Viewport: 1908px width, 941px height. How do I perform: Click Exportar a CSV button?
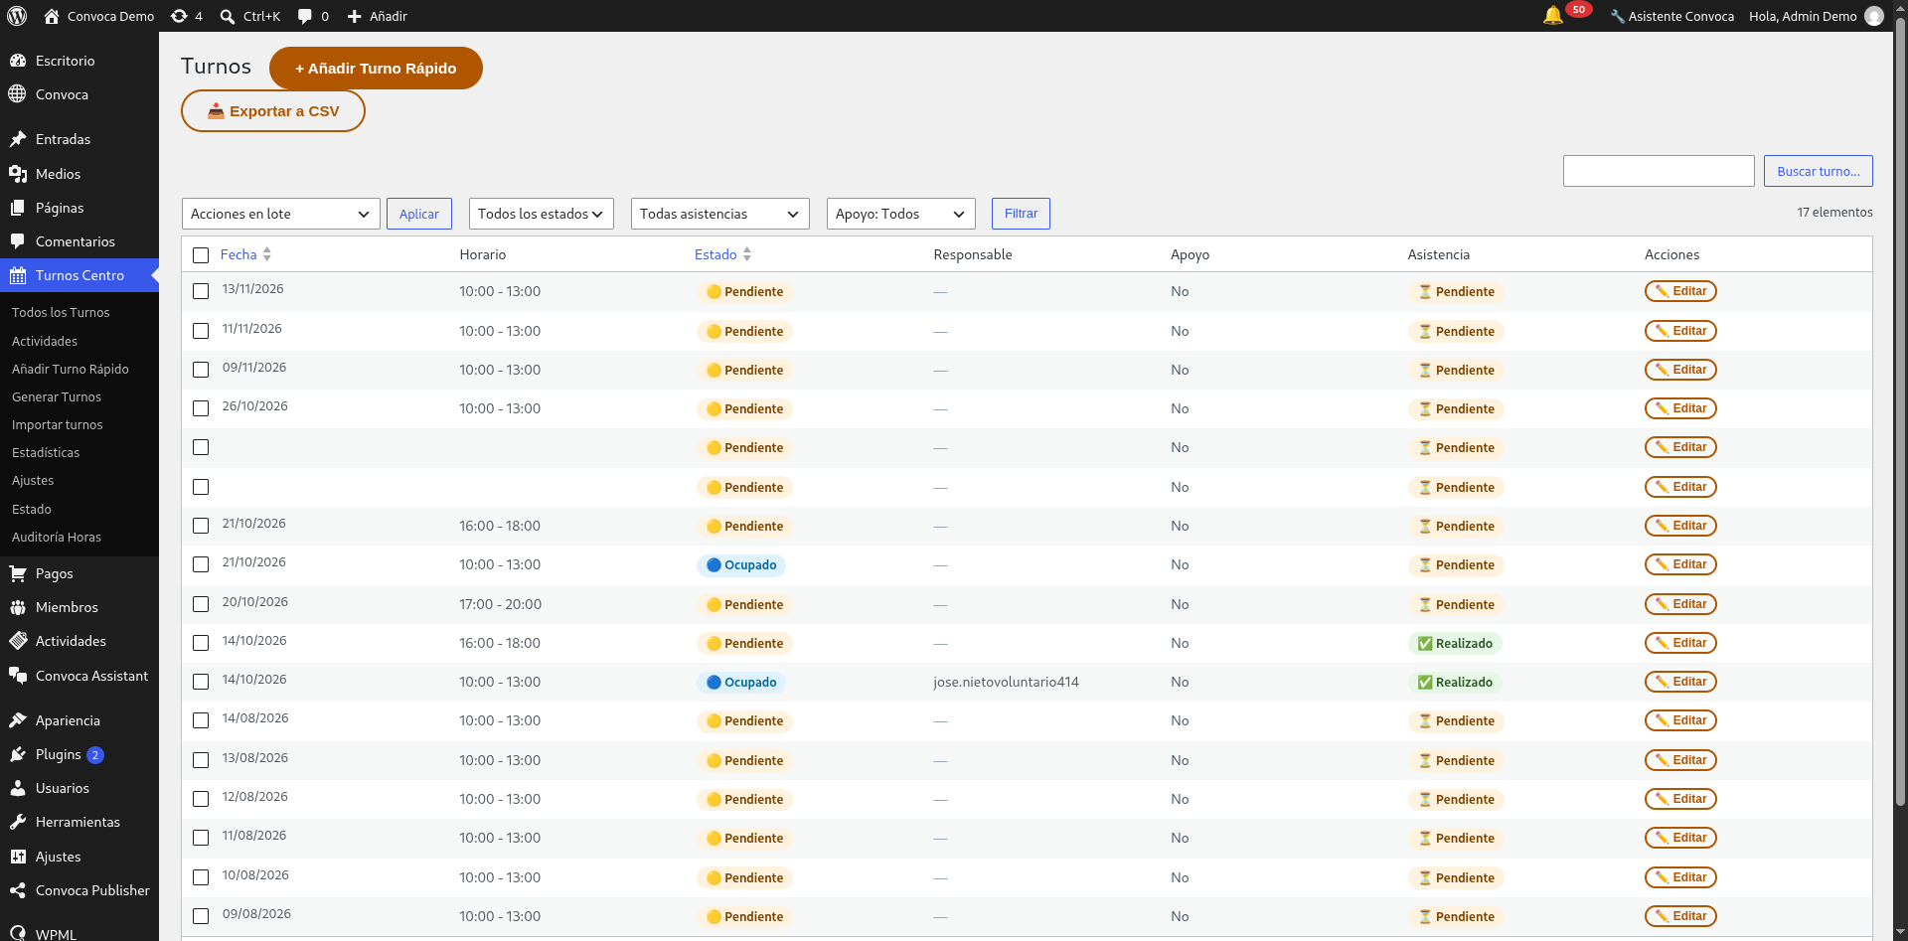(x=273, y=111)
